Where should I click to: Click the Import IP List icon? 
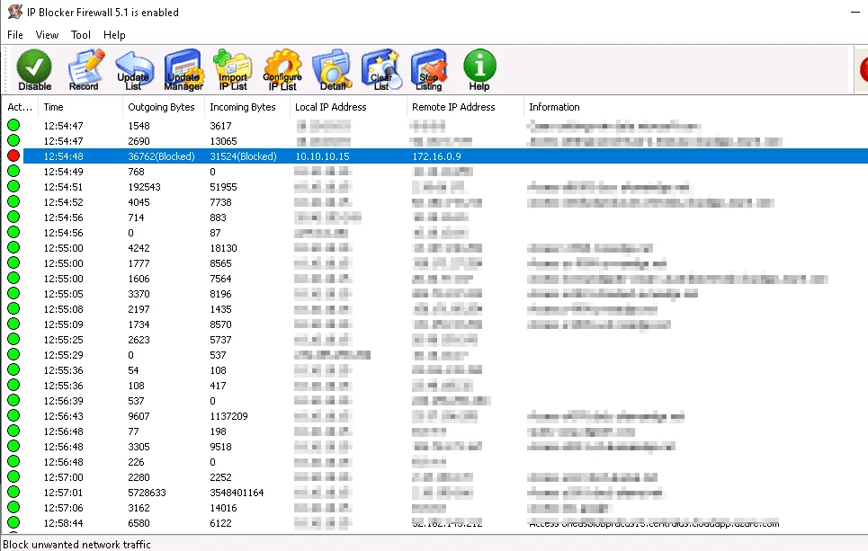point(233,70)
